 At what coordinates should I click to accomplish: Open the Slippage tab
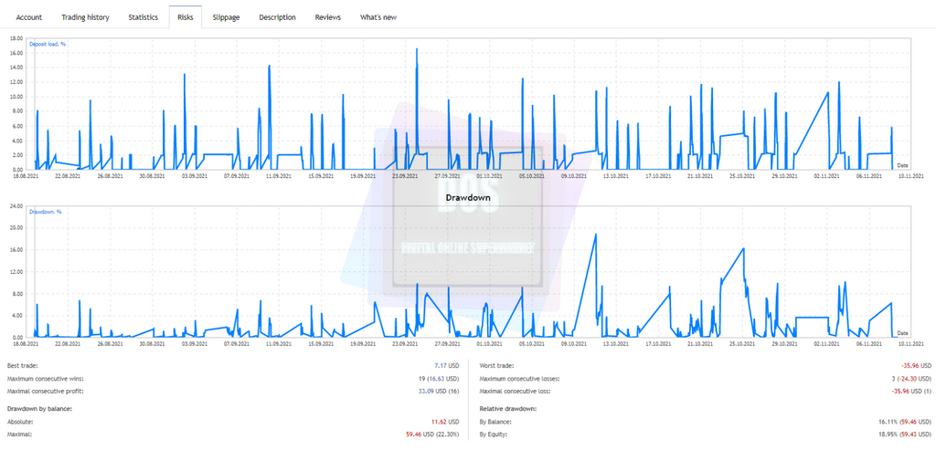coord(227,17)
